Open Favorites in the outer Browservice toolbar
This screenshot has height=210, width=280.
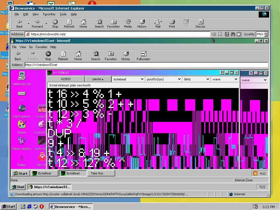click(113, 24)
